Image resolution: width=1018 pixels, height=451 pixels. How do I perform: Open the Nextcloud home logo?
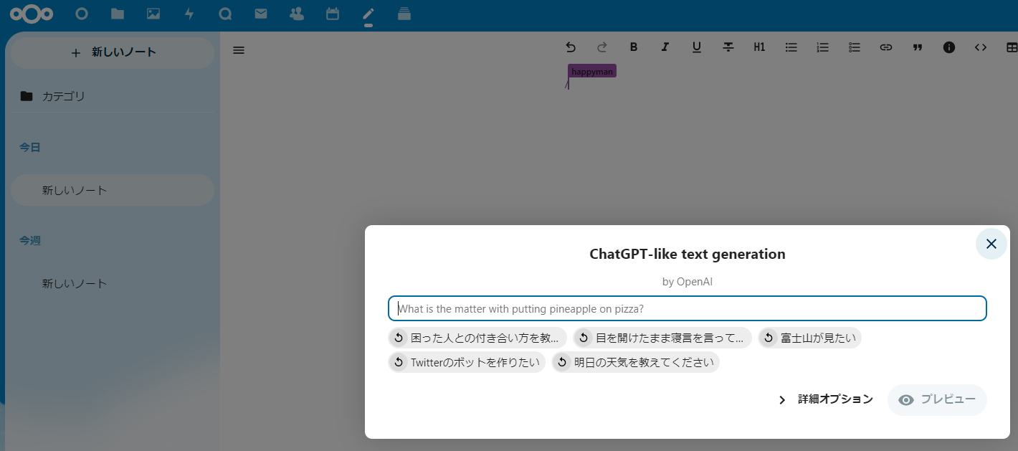click(32, 14)
